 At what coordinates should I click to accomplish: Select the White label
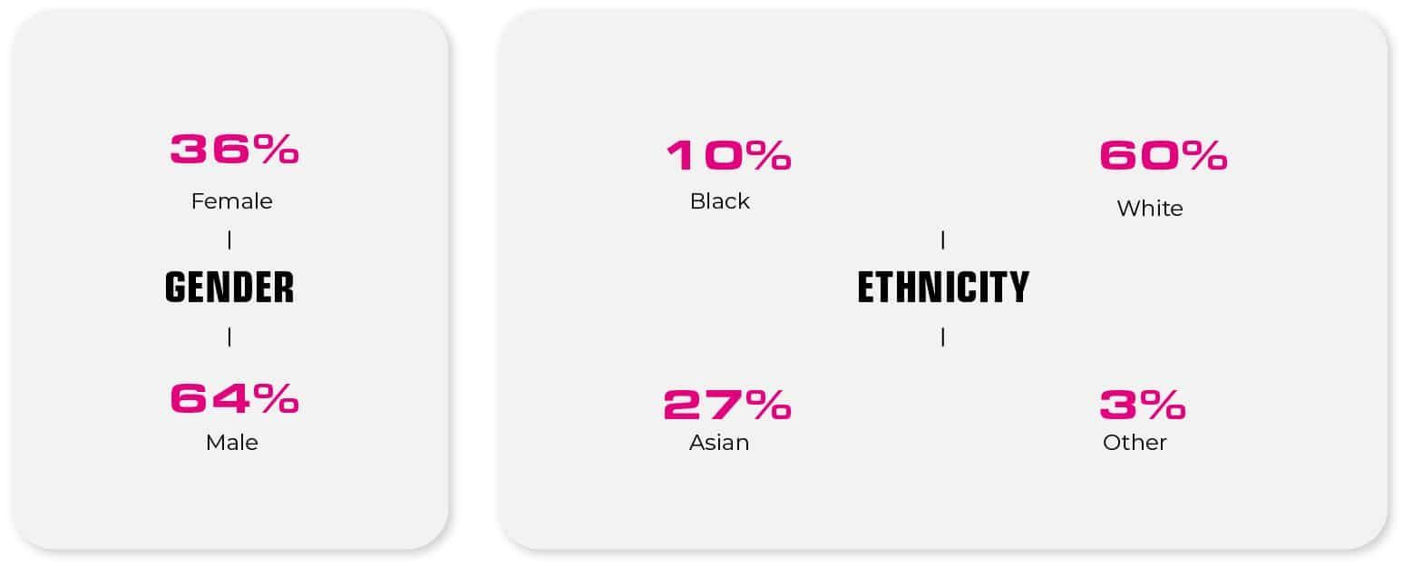click(1150, 209)
